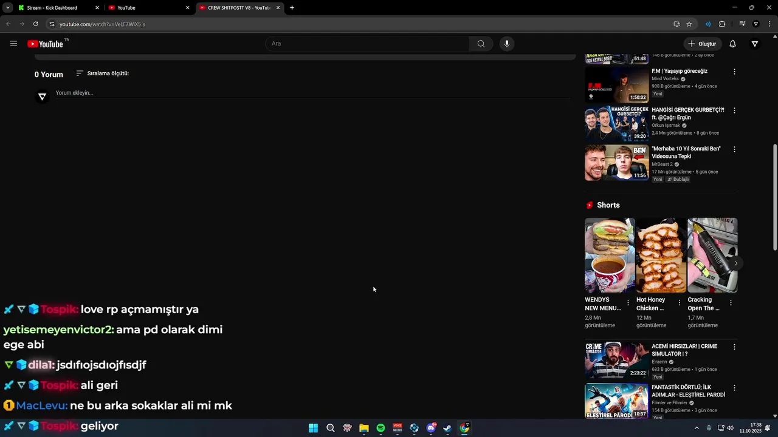The width and height of the screenshot is (778, 437).
Task: Open FANTASTİK DÖRTLÜ parody video thumbnail
Action: 616,401
